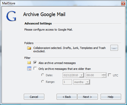Viewport: 127px width, 105px height.
Task: Open Help for this dialog
Action: (111, 97)
